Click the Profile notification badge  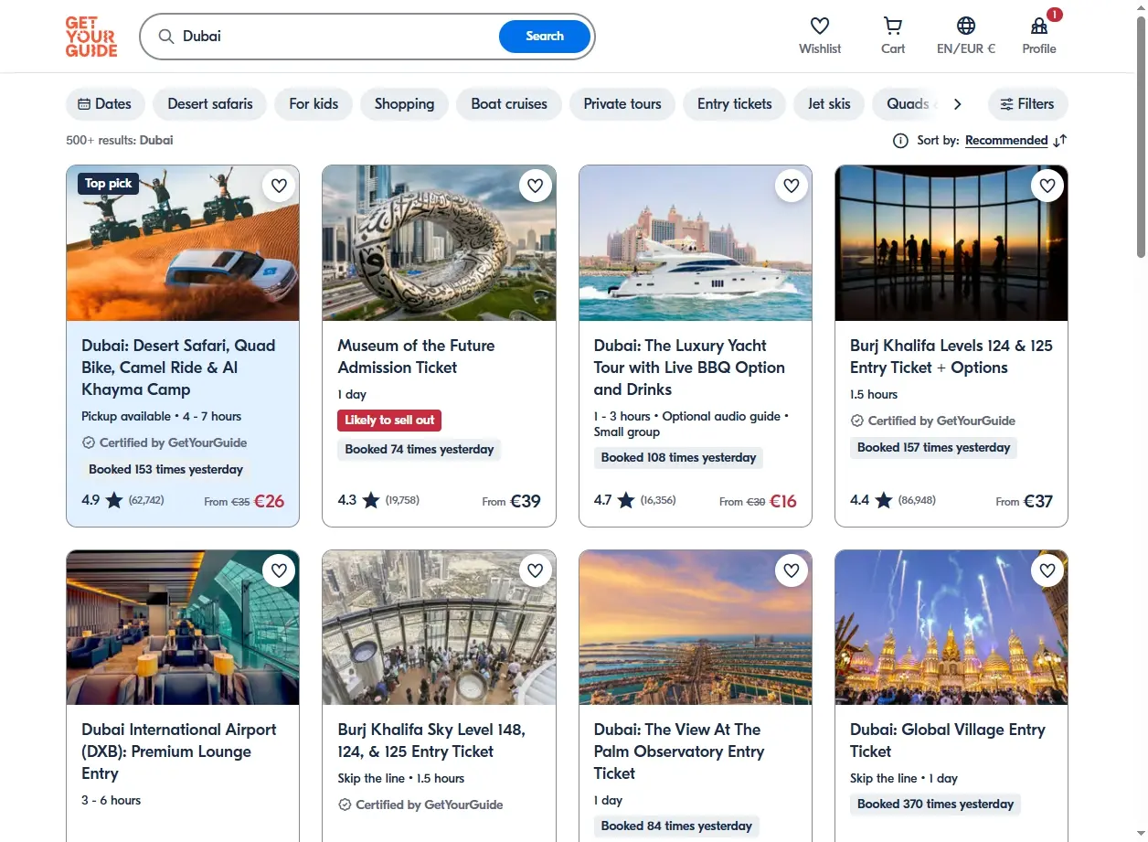click(x=1055, y=15)
